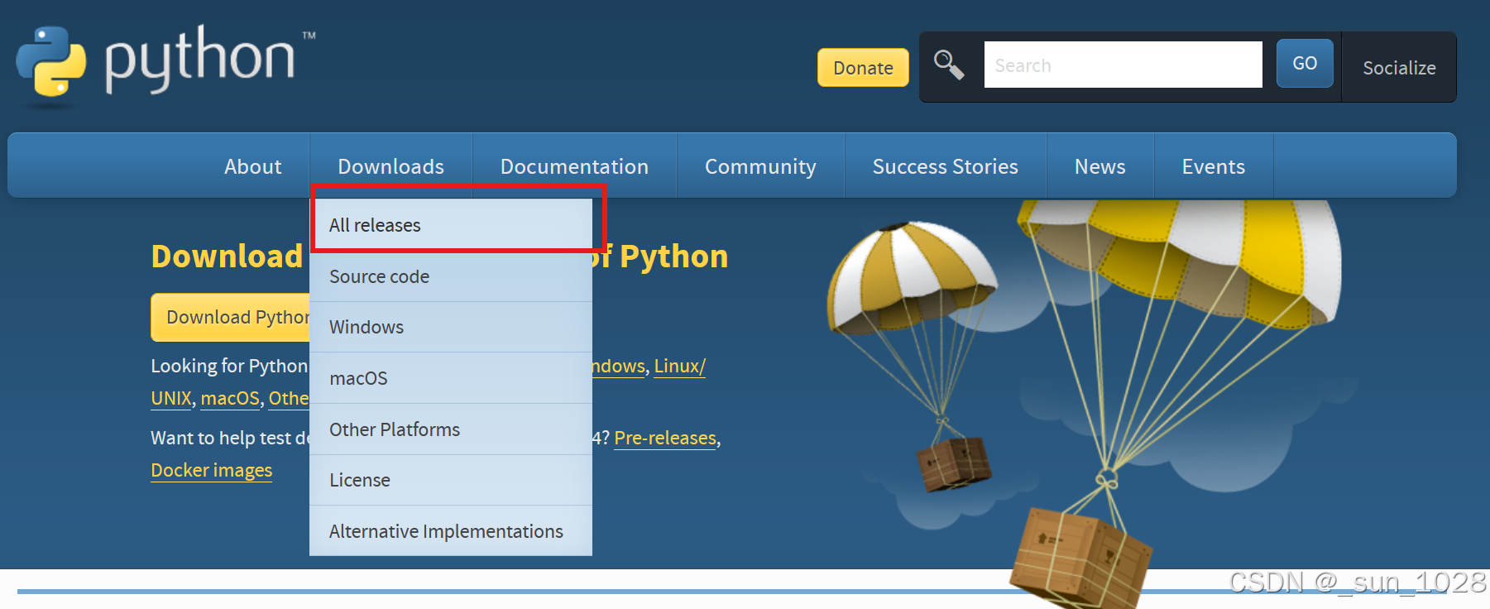Follow the macOS text link

(230, 398)
